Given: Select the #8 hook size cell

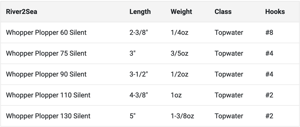Looking at the screenshot, I should coord(269,32).
